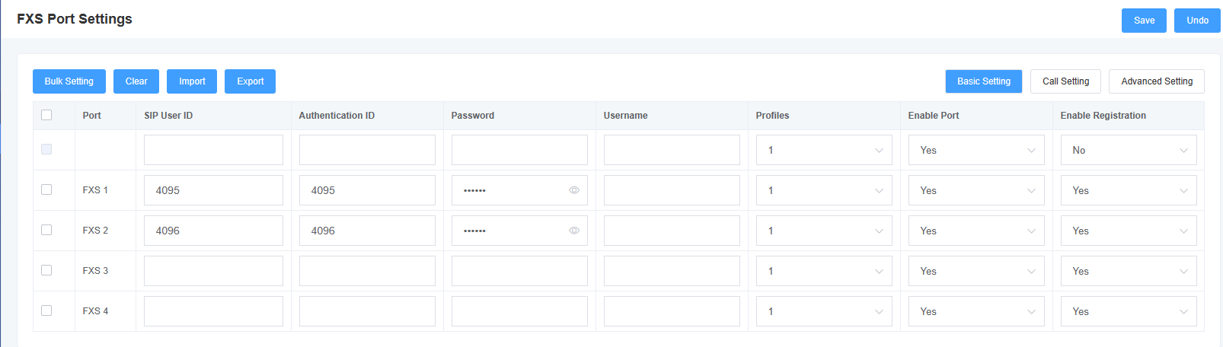This screenshot has width=1223, height=347.
Task: Tick the FXS 1 row checkbox
Action: pyautogui.click(x=46, y=189)
